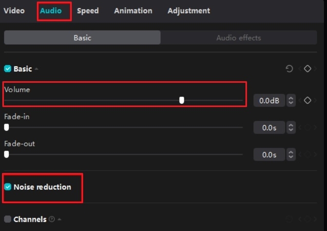Collapse the Channels section arrow
This screenshot has width=327, height=231.
click(60, 219)
